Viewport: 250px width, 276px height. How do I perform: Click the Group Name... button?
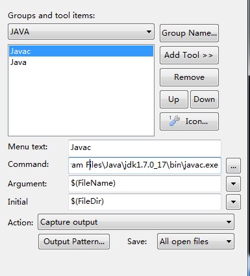point(189,33)
